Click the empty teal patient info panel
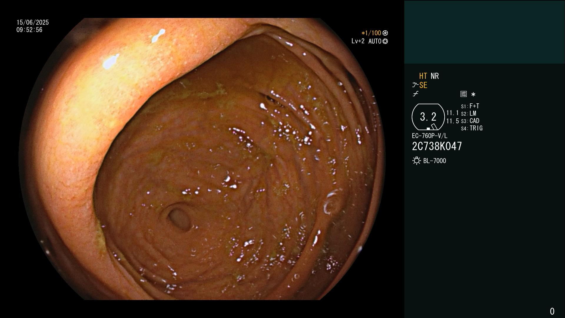 (x=485, y=32)
